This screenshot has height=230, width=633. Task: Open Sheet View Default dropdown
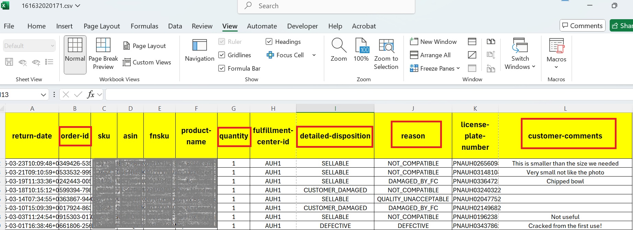point(29,46)
